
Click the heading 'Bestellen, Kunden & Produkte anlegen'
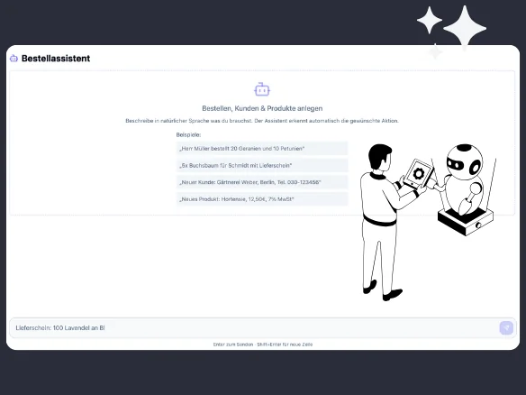tap(262, 108)
